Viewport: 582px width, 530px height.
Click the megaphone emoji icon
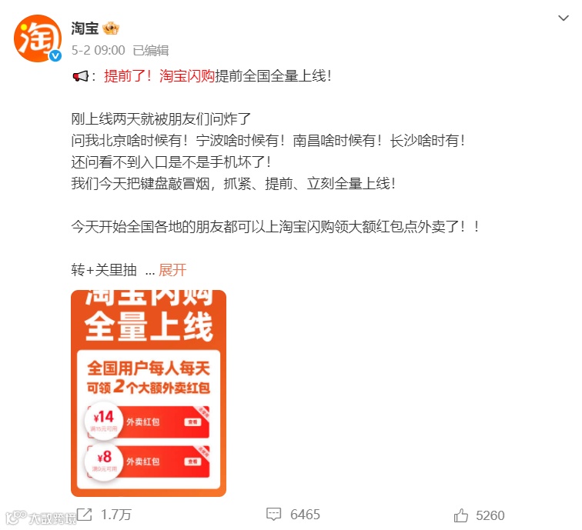coord(80,76)
